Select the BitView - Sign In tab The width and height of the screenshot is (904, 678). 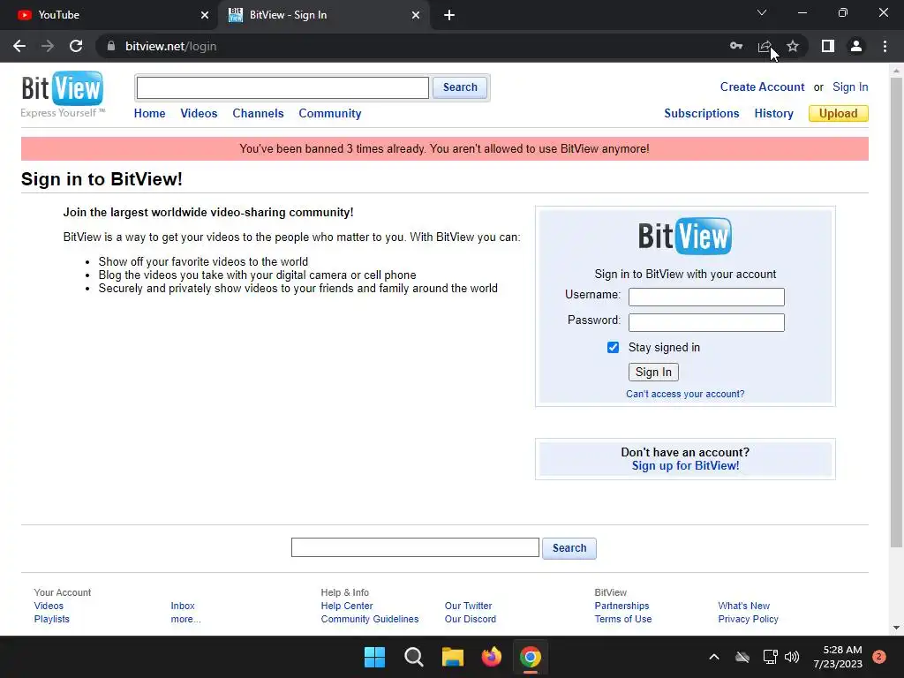point(323,15)
